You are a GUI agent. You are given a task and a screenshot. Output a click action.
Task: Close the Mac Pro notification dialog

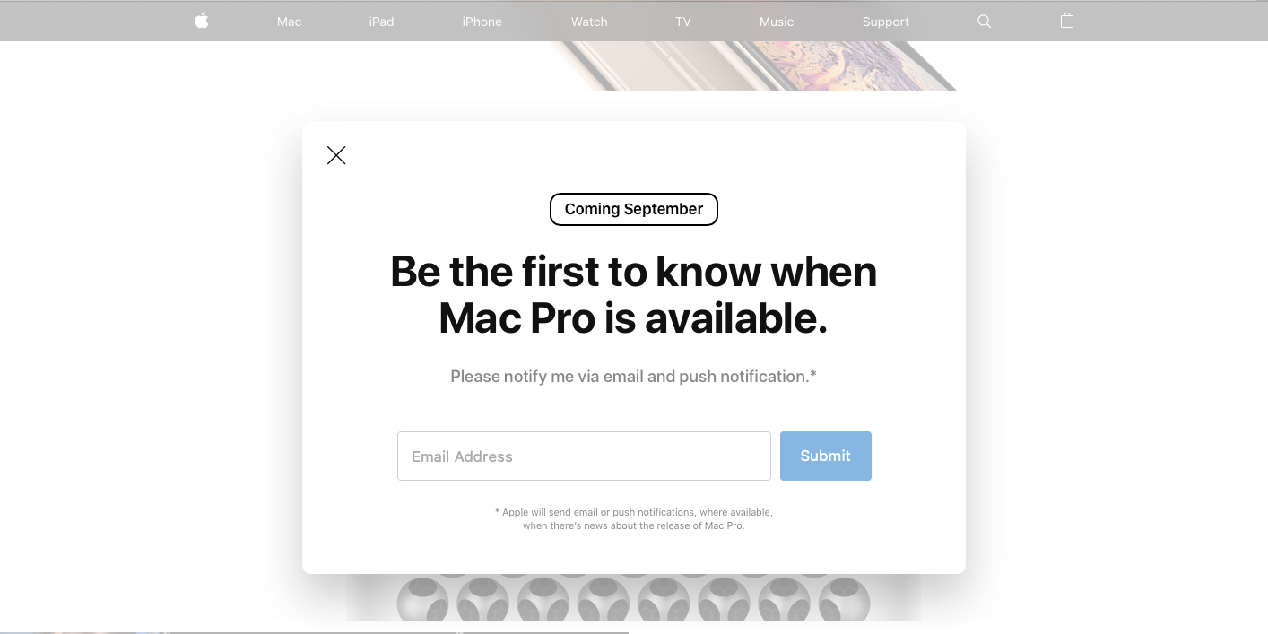(336, 155)
